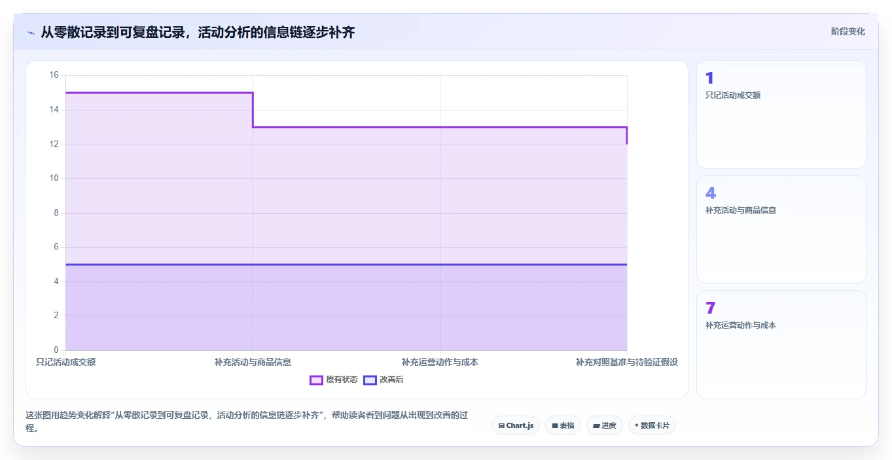Click the 进度 tag icon
This screenshot has width=892, height=460.
tap(596, 426)
